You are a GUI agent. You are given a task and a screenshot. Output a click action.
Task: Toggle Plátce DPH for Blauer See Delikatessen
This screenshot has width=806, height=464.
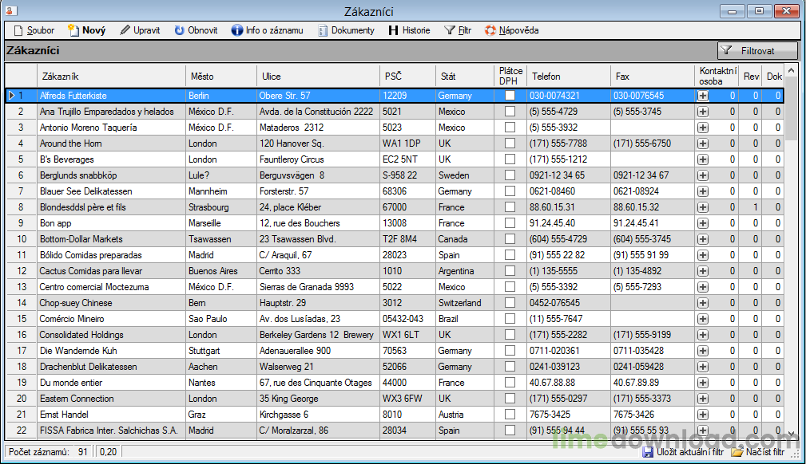tap(510, 191)
